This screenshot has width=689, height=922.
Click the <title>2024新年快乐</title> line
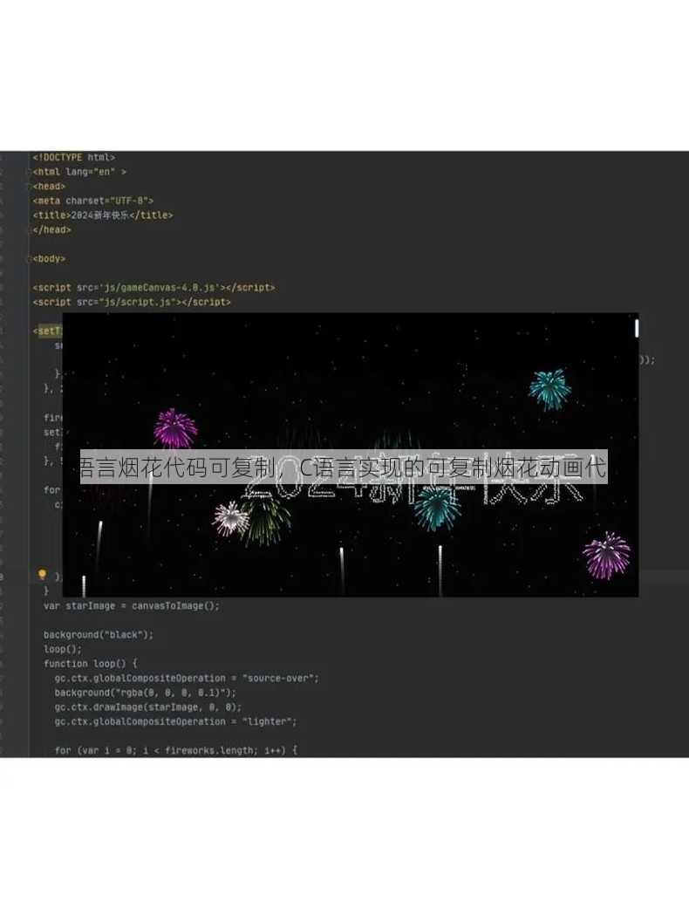[x=103, y=215]
